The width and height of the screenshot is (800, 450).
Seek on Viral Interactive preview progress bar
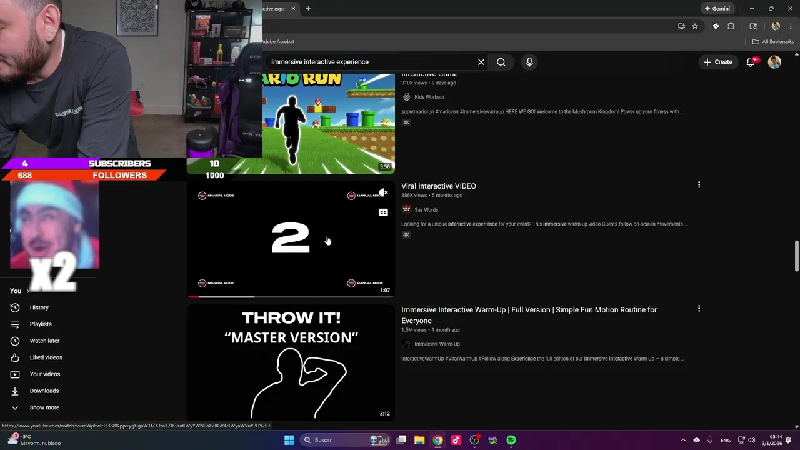point(291,297)
